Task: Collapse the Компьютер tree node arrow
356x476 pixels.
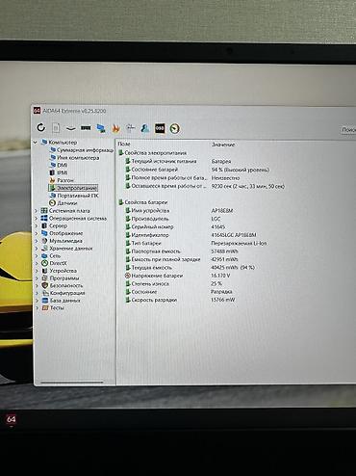Action: [x=36, y=143]
